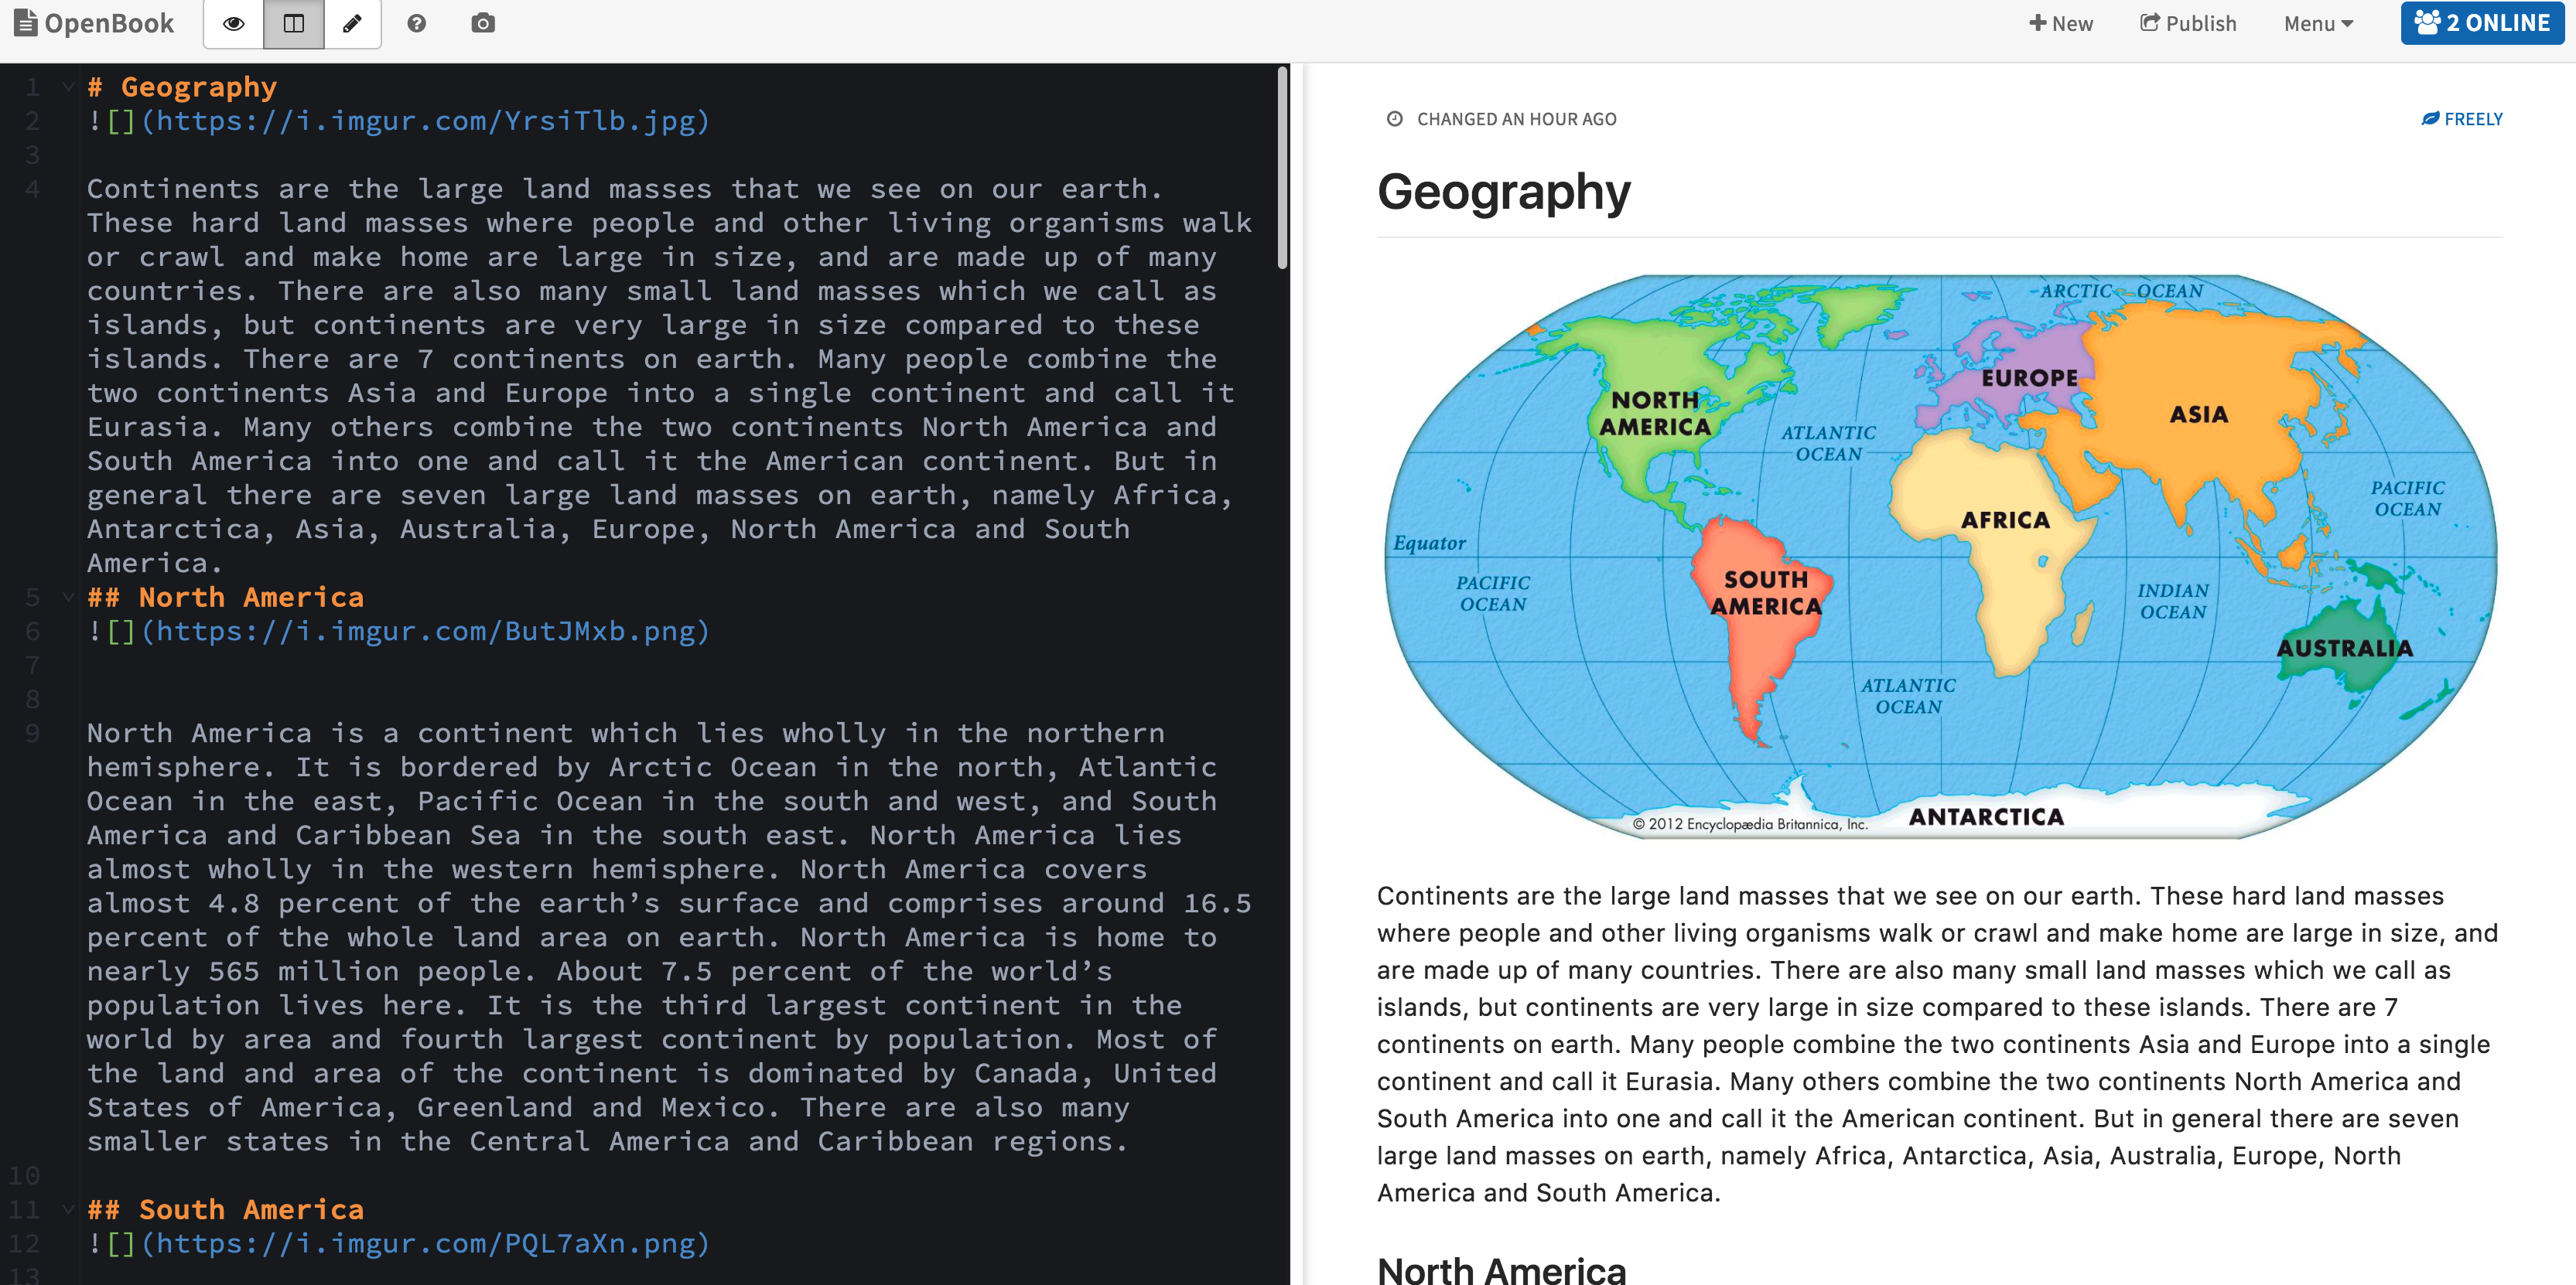Select the split both-panes view icon
The image size is (2576, 1285).
[x=294, y=24]
